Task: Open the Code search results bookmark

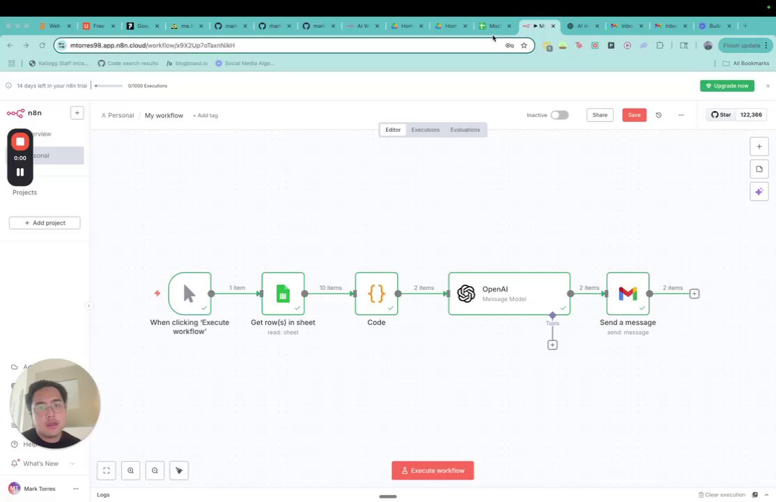Action: pyautogui.click(x=128, y=63)
